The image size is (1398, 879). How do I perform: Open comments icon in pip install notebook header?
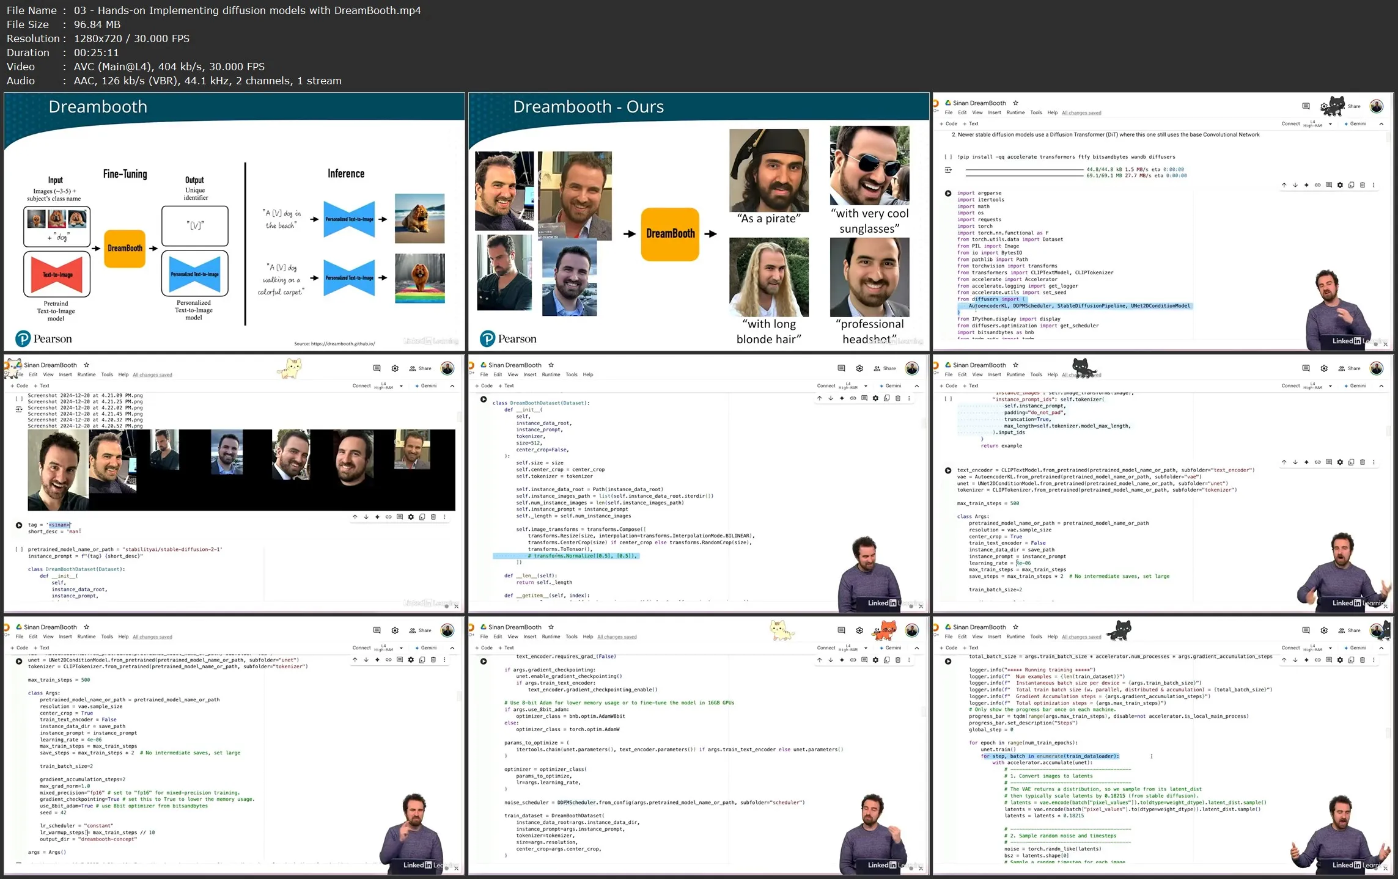point(1306,106)
